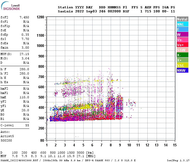Select the W purple legend swatch
The image size is (190, 162).
click(182, 35)
